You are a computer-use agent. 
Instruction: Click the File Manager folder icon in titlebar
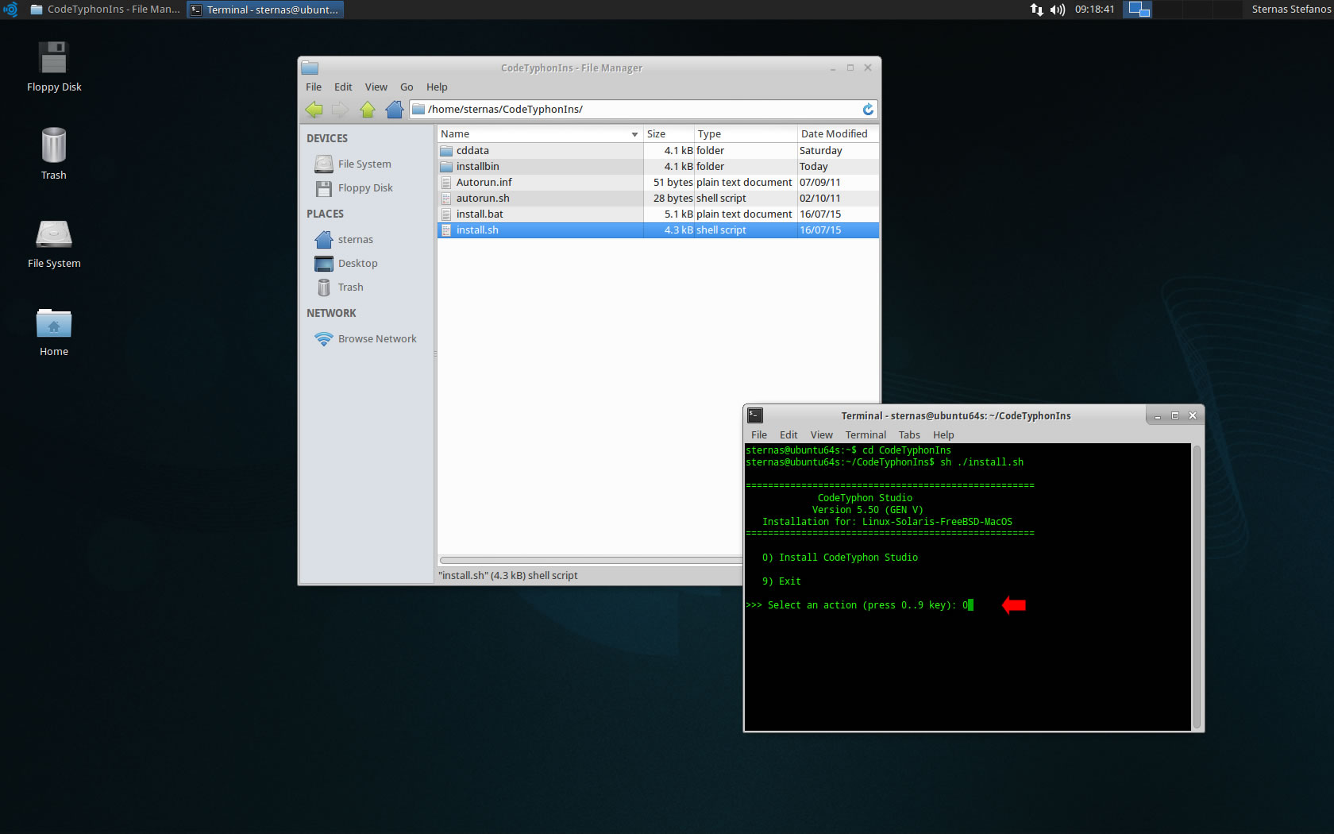[x=310, y=68]
